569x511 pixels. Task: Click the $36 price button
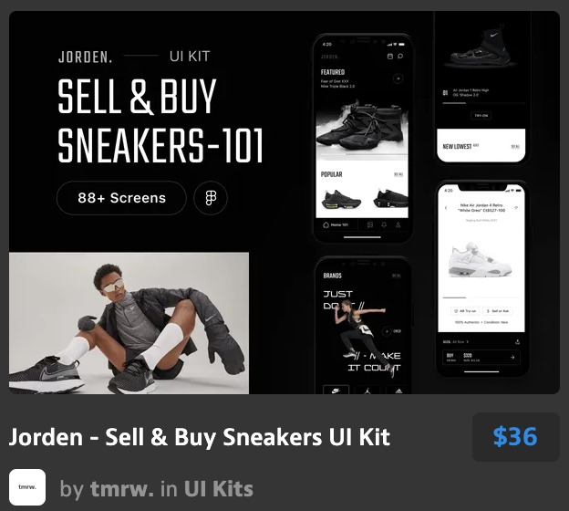(x=516, y=437)
